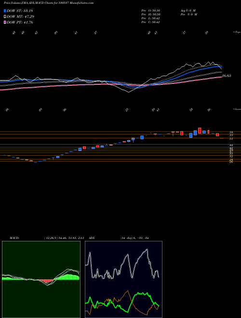The height and width of the screenshot is (318, 241).
Task: Click the 'Pre O: 50.50' value
Action: pyautogui.click(x=151, y=10)
